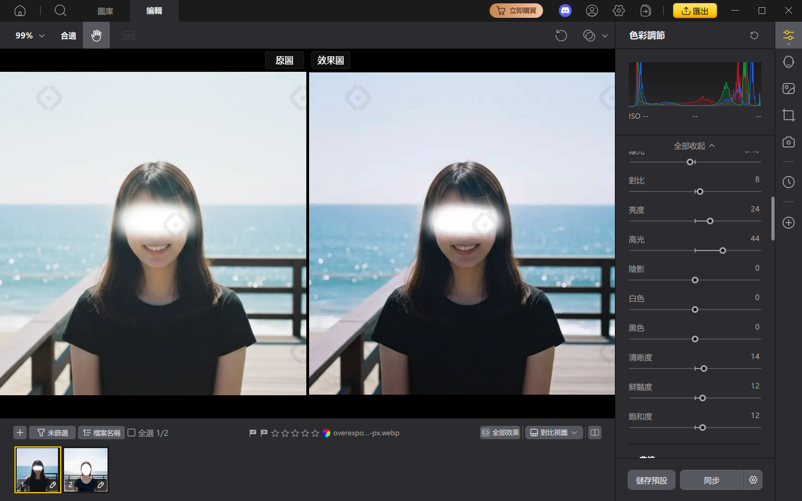Select the hand pan tool in toolbar
The width and height of the screenshot is (802, 501).
96,35
